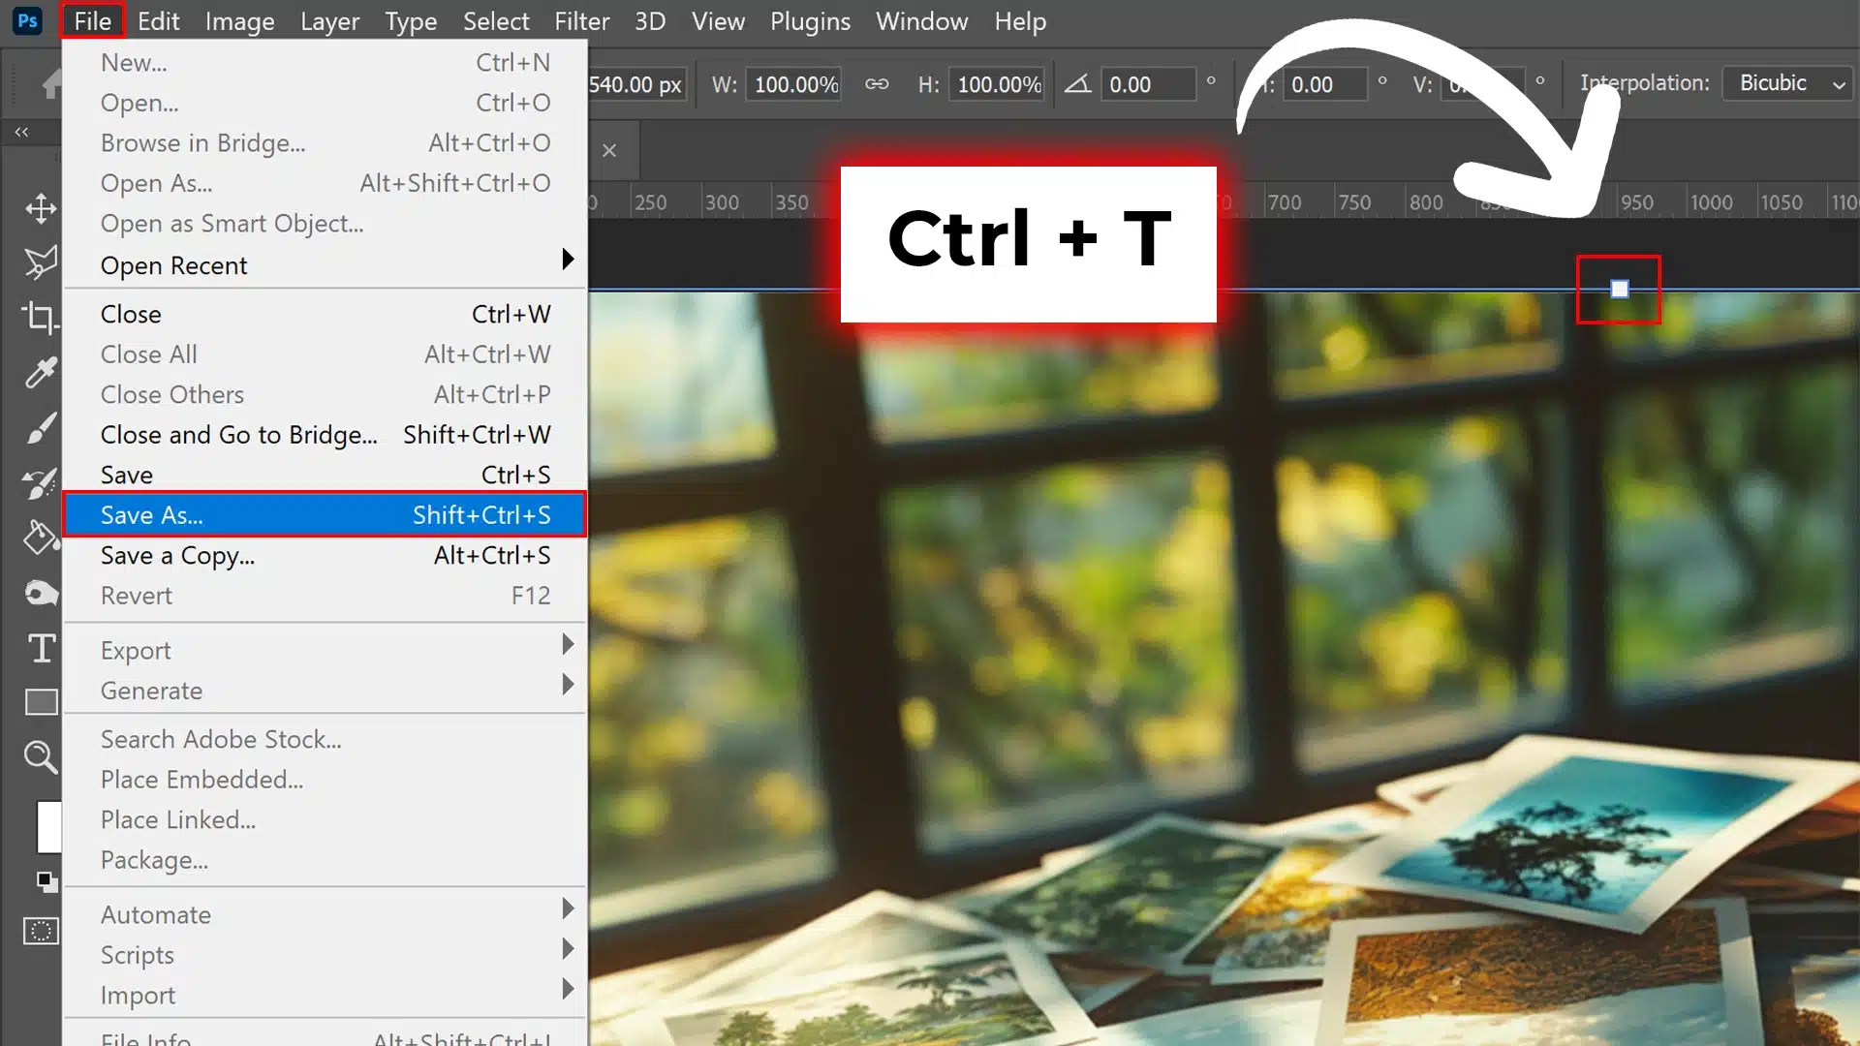Choose Place Embedded...

point(325,780)
